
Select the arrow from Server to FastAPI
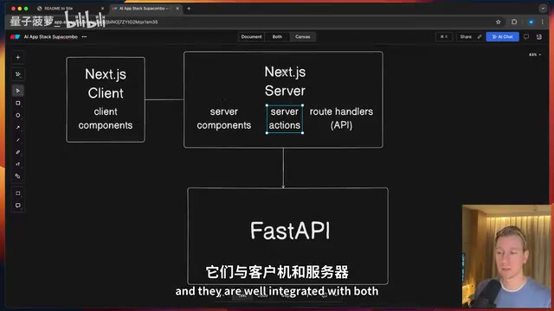pos(283,168)
